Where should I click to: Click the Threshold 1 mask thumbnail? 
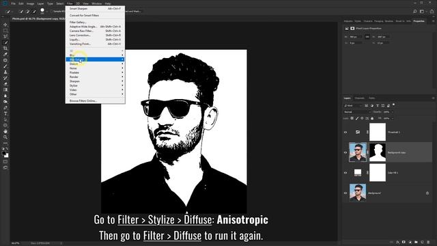[378, 132]
